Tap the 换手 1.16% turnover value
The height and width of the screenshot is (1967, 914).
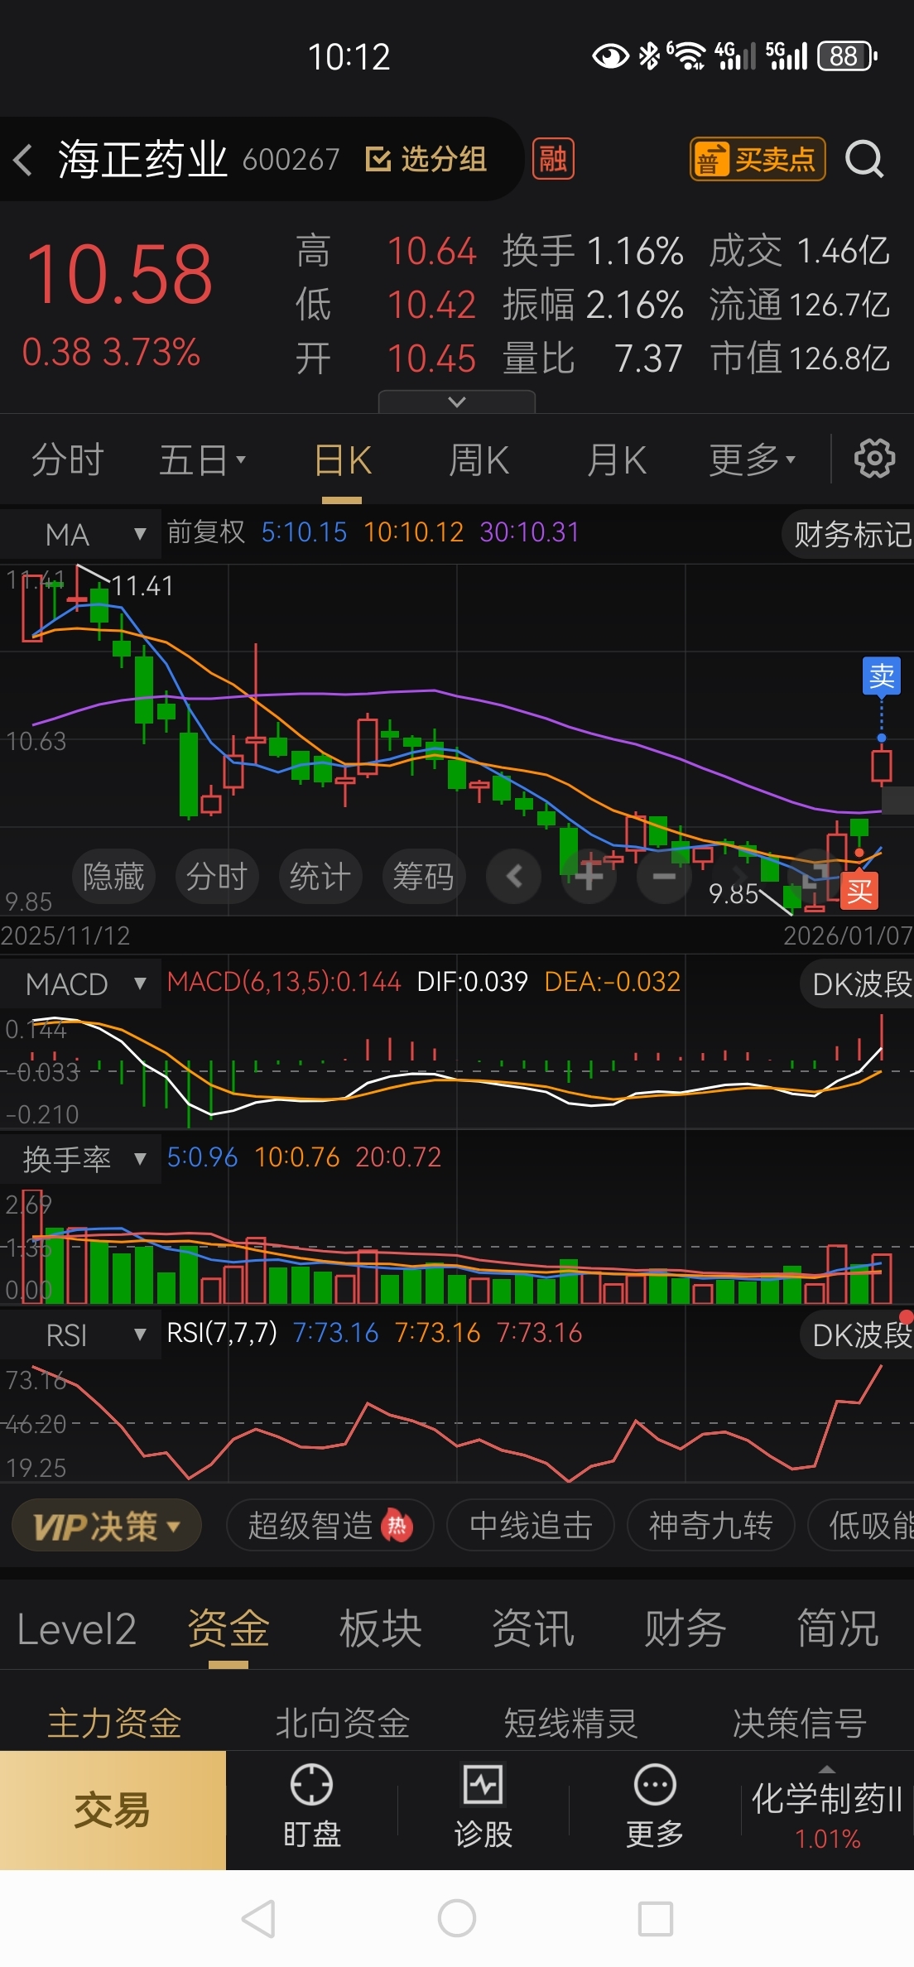[x=593, y=251]
